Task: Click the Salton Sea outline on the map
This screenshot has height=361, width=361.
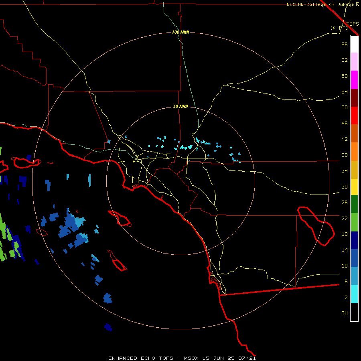Action: 316,226
